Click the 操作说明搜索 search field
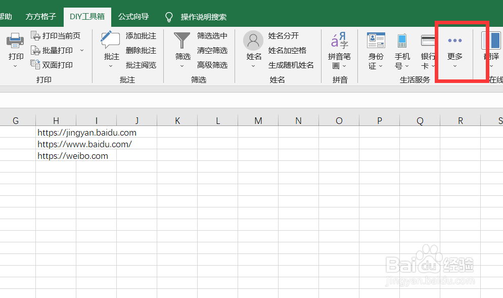Image resolution: width=503 pixels, height=298 pixels. click(x=202, y=16)
